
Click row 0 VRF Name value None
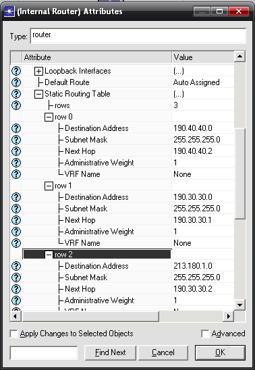(182, 174)
